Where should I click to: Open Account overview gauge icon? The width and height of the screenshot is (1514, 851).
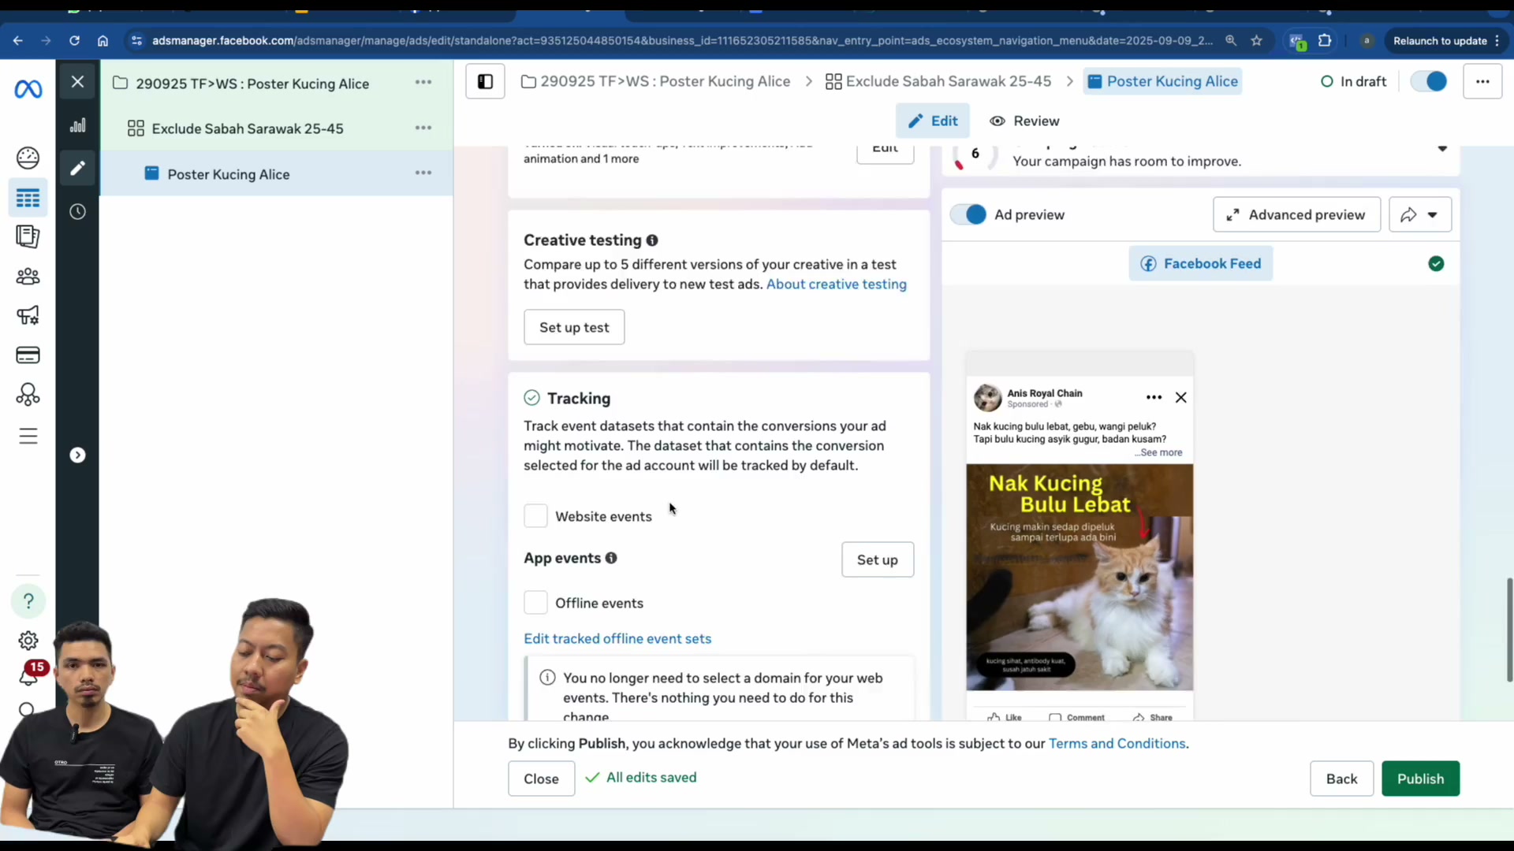click(28, 158)
